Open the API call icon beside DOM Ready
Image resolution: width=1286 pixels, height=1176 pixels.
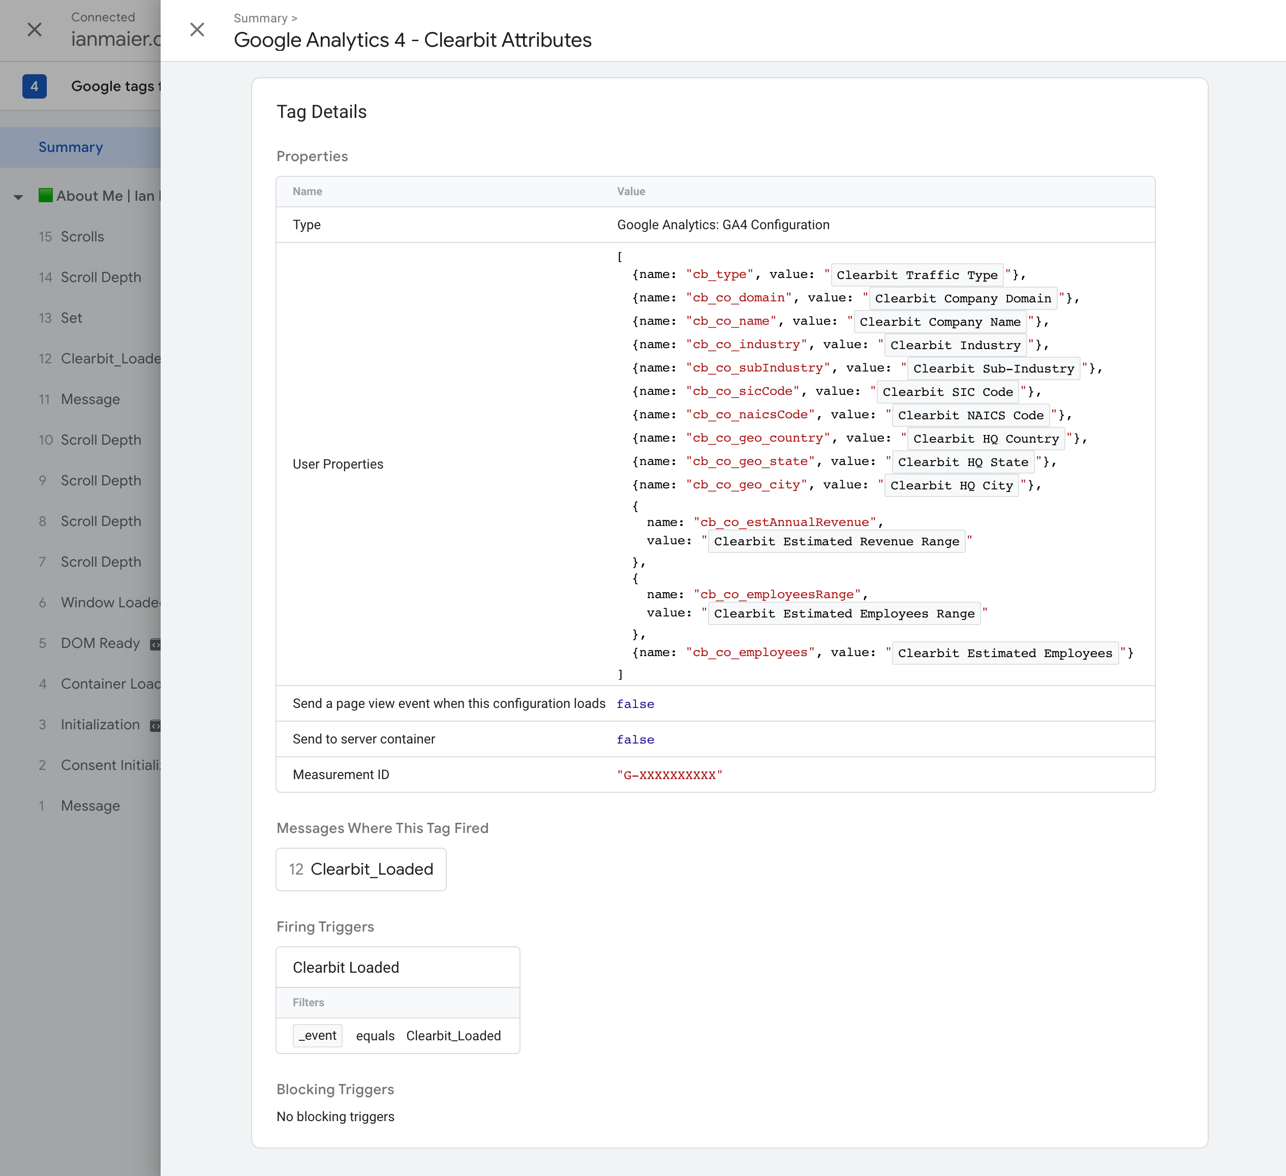click(x=155, y=644)
